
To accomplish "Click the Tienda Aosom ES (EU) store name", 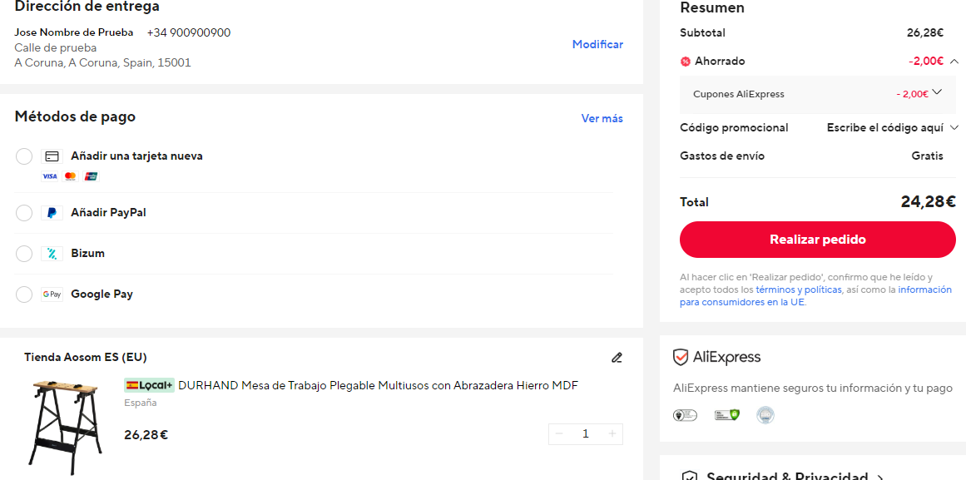I will pyautogui.click(x=86, y=358).
